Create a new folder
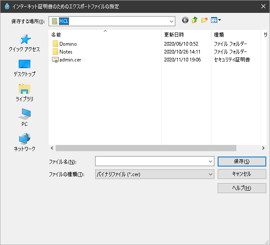This screenshot has height=245, width=270. click(204, 20)
